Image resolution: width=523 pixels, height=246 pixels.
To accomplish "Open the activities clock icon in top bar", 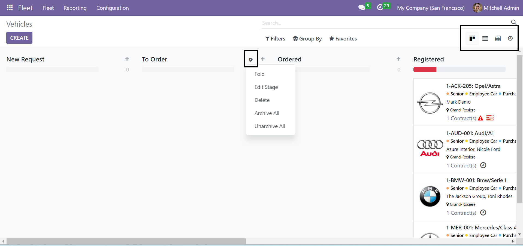I will point(380,8).
